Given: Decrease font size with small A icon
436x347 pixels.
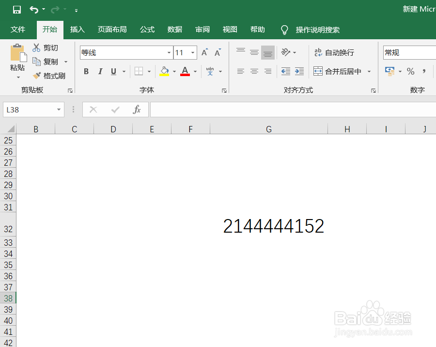Looking at the screenshot, I should [x=218, y=52].
